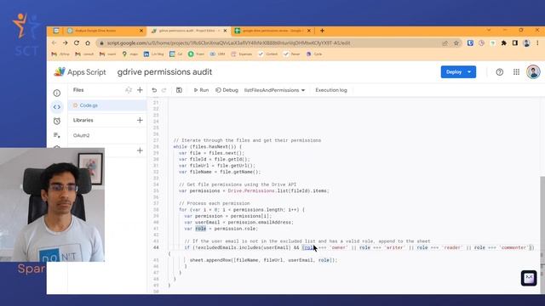Screen dimensions: 545x306
Task: Open the clock extension icon
Action: point(481,43)
